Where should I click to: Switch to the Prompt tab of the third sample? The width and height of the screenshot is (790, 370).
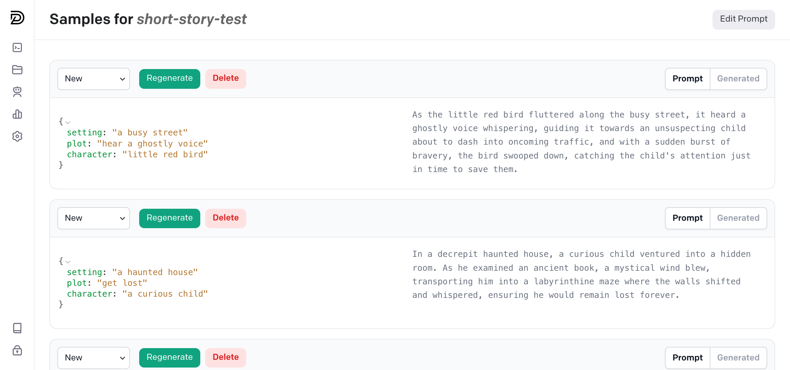[688, 358]
